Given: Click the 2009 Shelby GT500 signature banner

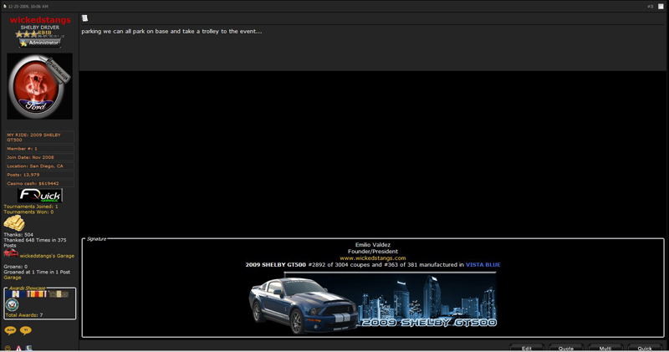Looking at the screenshot, I should pos(372,303).
